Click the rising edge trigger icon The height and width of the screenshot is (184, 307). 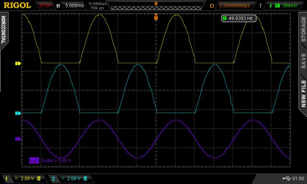coord(271,6)
